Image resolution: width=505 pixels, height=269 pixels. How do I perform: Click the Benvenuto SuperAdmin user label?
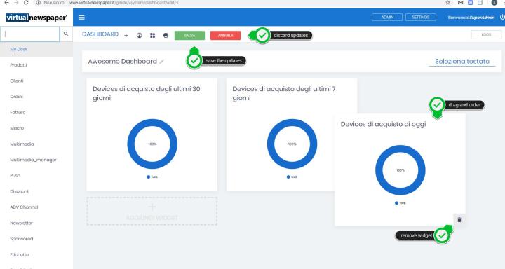click(471, 18)
